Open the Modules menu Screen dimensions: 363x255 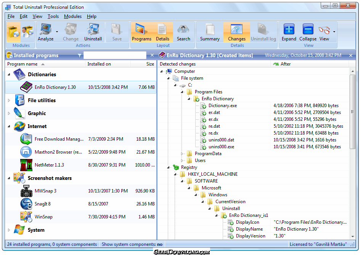73,16
